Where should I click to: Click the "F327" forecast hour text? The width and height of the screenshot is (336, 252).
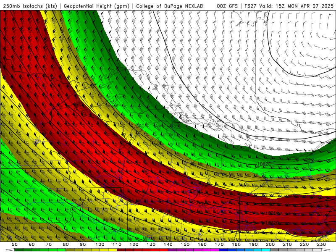(250, 6)
